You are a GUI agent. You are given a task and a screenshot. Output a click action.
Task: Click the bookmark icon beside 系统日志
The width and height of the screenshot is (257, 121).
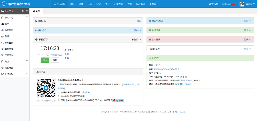(x=149, y=49)
